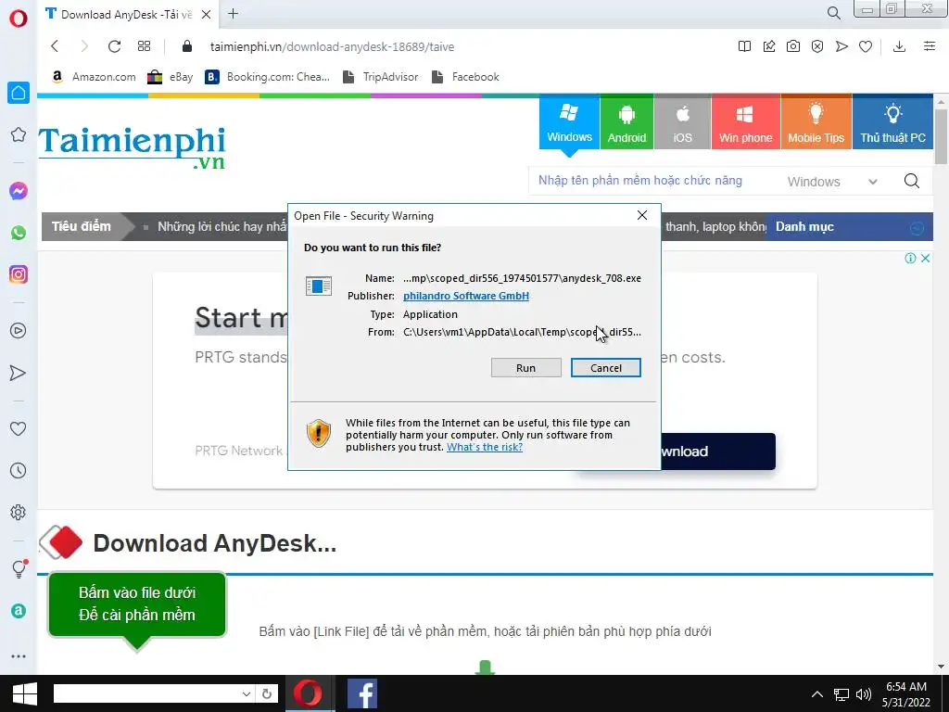The height and width of the screenshot is (712, 949).
Task: Open the downloads panel
Action: pyautogui.click(x=899, y=46)
